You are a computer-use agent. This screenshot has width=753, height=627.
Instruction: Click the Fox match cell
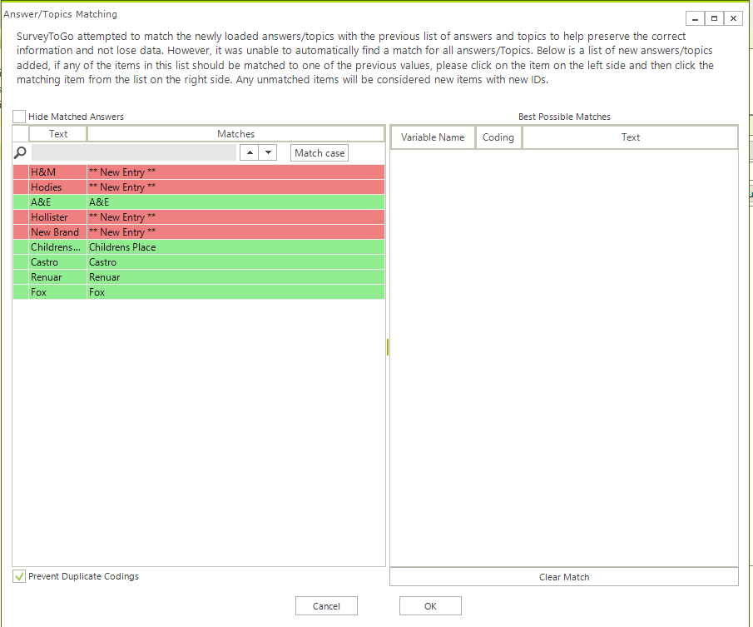click(x=235, y=292)
